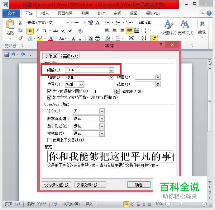Click the distributed alignment icon
The width and height of the screenshot is (215, 210).
[x=137, y=30]
